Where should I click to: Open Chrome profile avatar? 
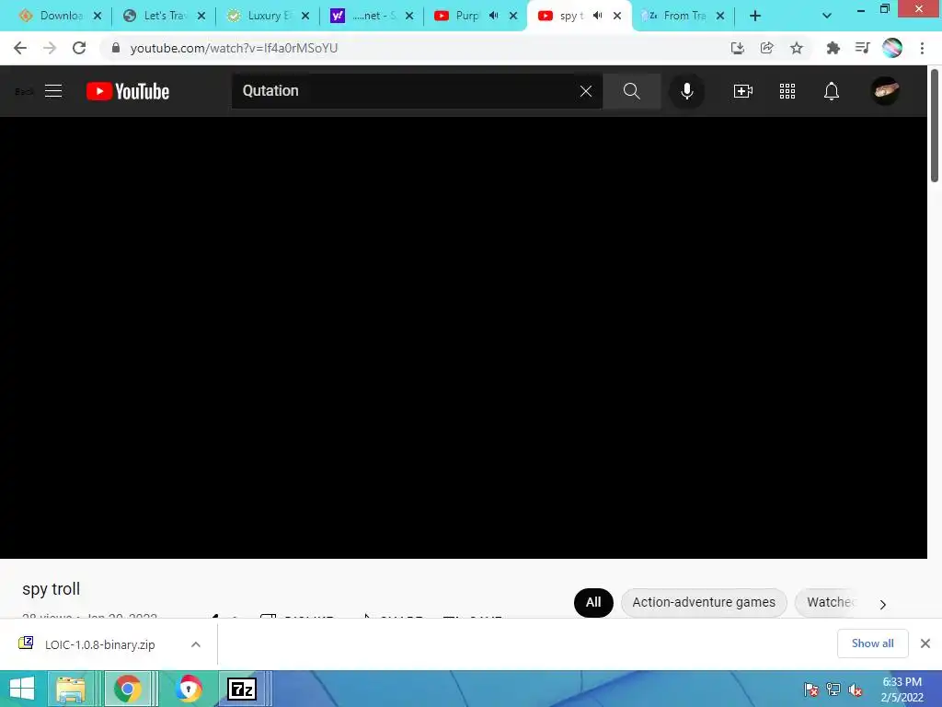click(892, 48)
